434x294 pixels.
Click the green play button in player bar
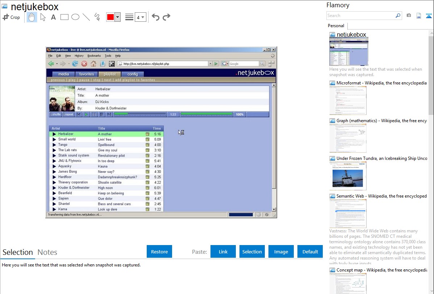click(86, 115)
